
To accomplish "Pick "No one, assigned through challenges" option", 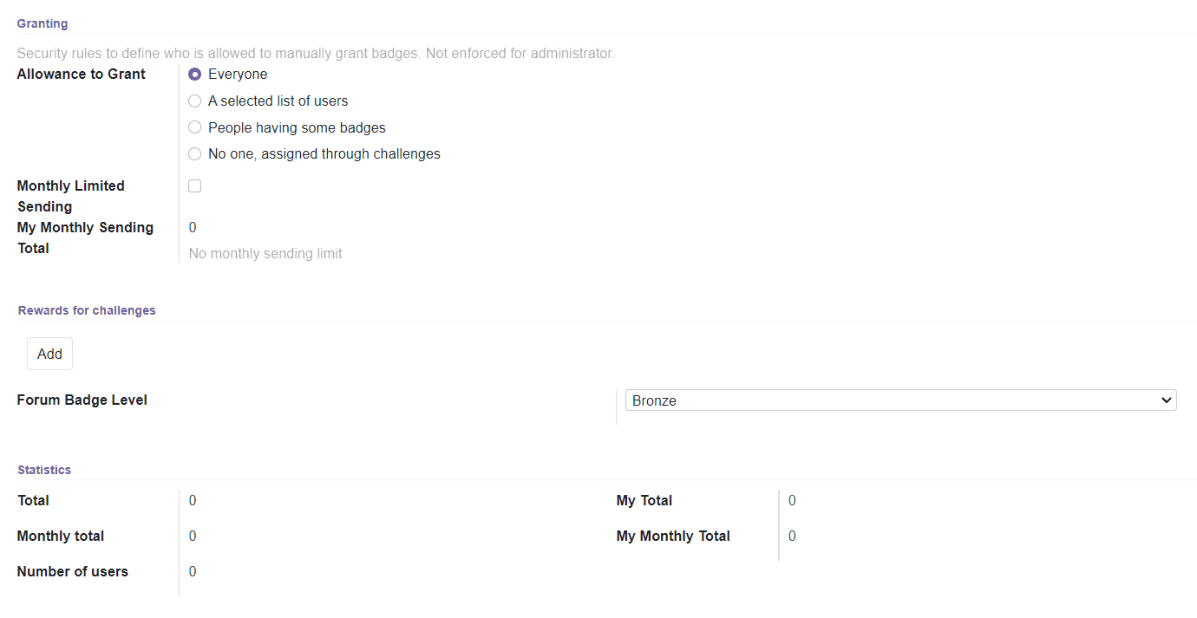I will (195, 154).
